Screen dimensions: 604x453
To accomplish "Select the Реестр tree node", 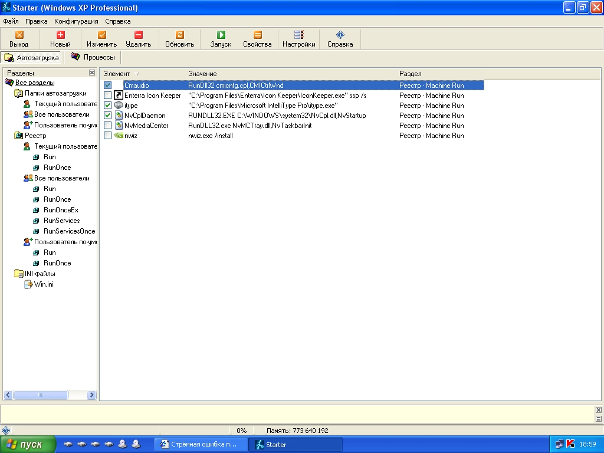I will [x=35, y=136].
